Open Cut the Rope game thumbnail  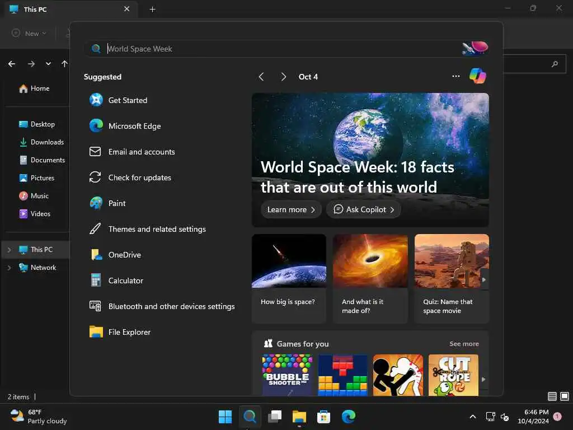pyautogui.click(x=453, y=375)
